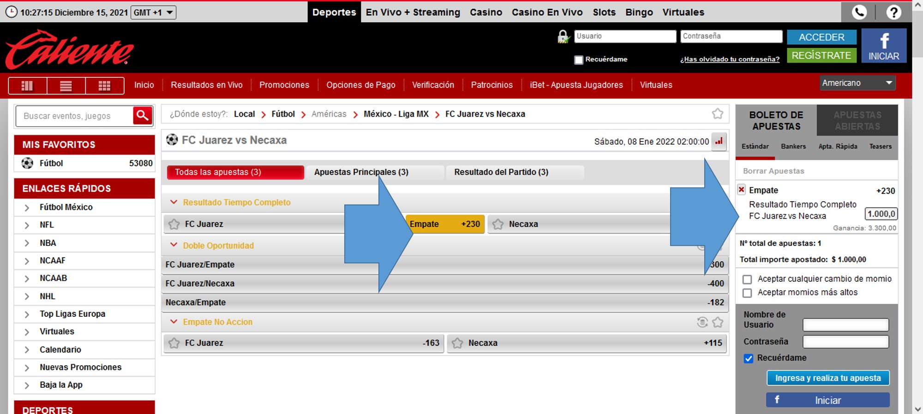The height and width of the screenshot is (414, 923).
Task: Click the phone contact icon
Action: point(859,12)
